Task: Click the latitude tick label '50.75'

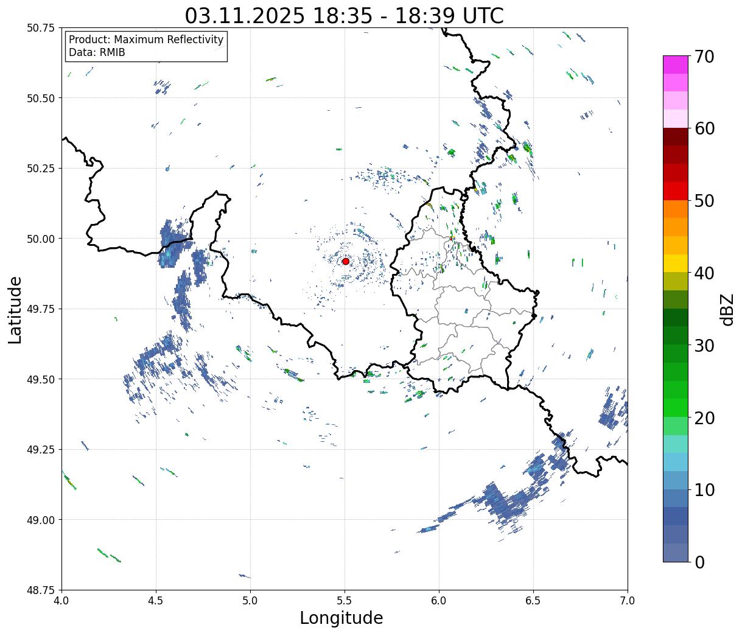Action: 41,28
